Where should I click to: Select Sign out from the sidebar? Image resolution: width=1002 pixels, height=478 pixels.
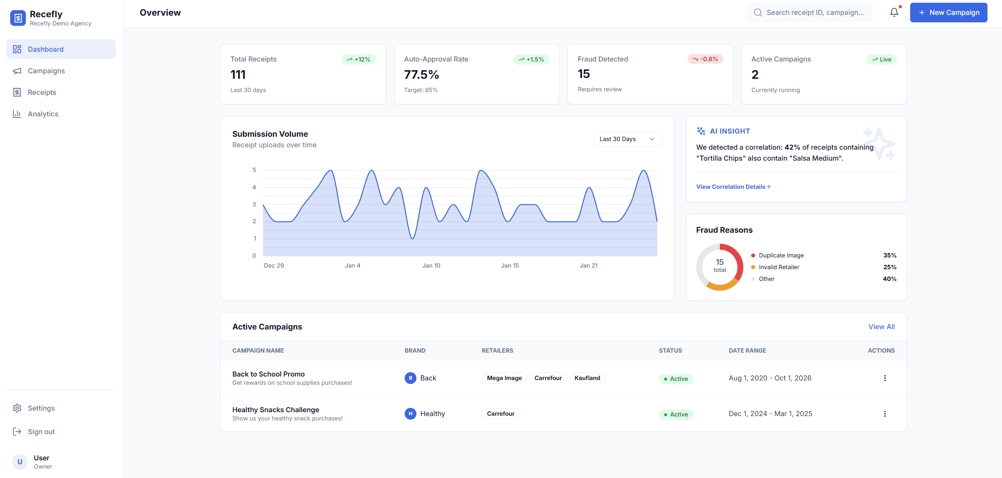click(41, 431)
